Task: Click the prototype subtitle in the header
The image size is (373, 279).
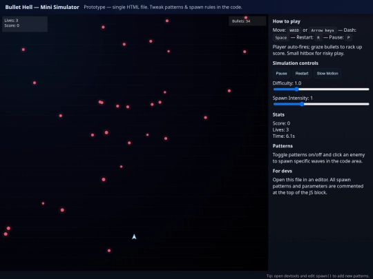Action: (163, 7)
